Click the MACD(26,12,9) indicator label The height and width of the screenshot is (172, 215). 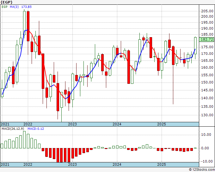[13, 129]
